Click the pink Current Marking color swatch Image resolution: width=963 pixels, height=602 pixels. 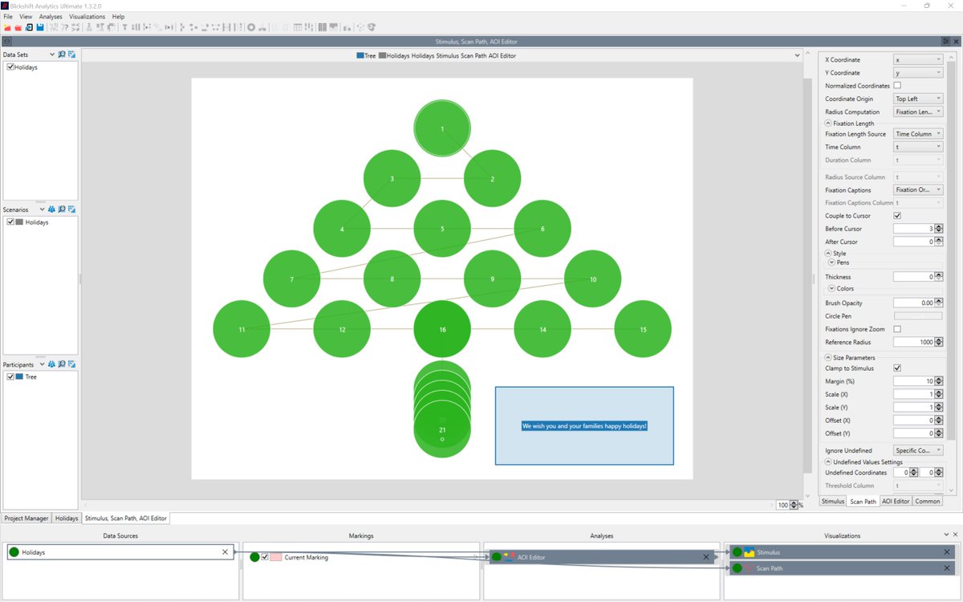(275, 557)
